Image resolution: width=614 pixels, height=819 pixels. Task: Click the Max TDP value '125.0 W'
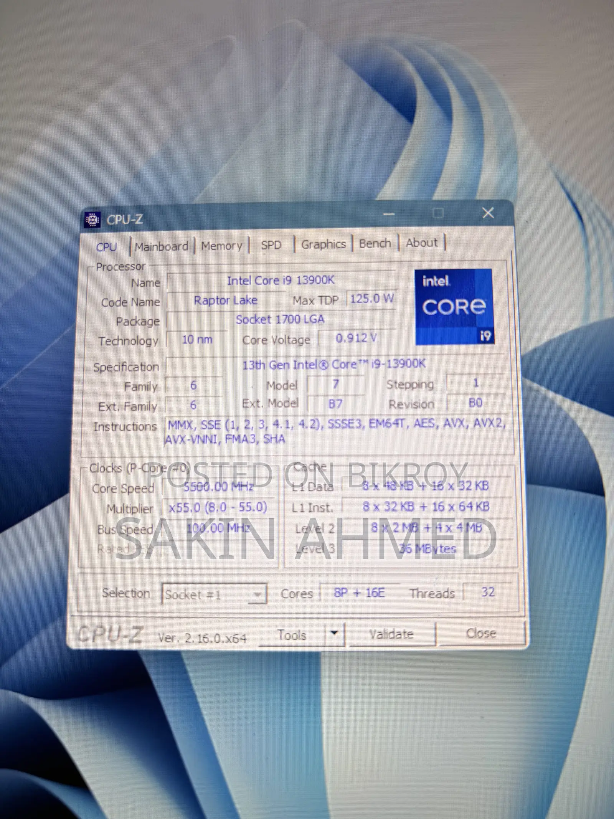click(371, 299)
